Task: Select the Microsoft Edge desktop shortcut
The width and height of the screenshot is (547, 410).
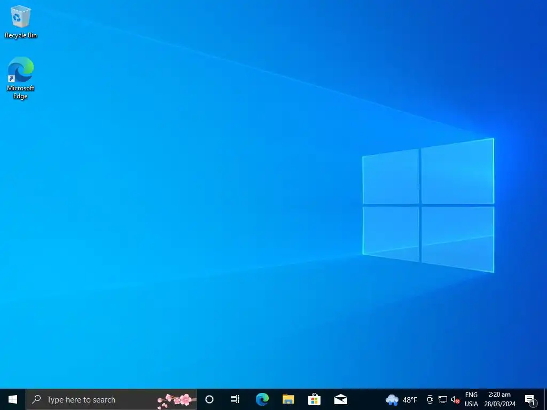Action: 21,78
